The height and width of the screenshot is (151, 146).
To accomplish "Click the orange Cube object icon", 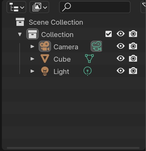I will click(x=45, y=59).
